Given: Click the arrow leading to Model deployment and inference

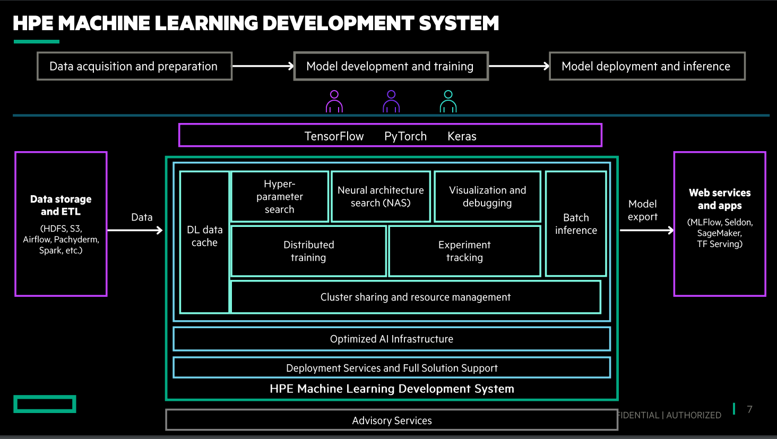Looking at the screenshot, I should (x=519, y=66).
